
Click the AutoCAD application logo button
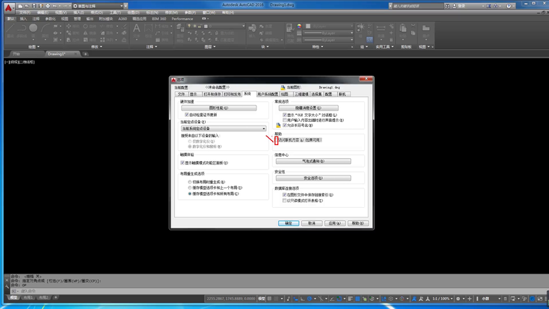click(x=9, y=6)
